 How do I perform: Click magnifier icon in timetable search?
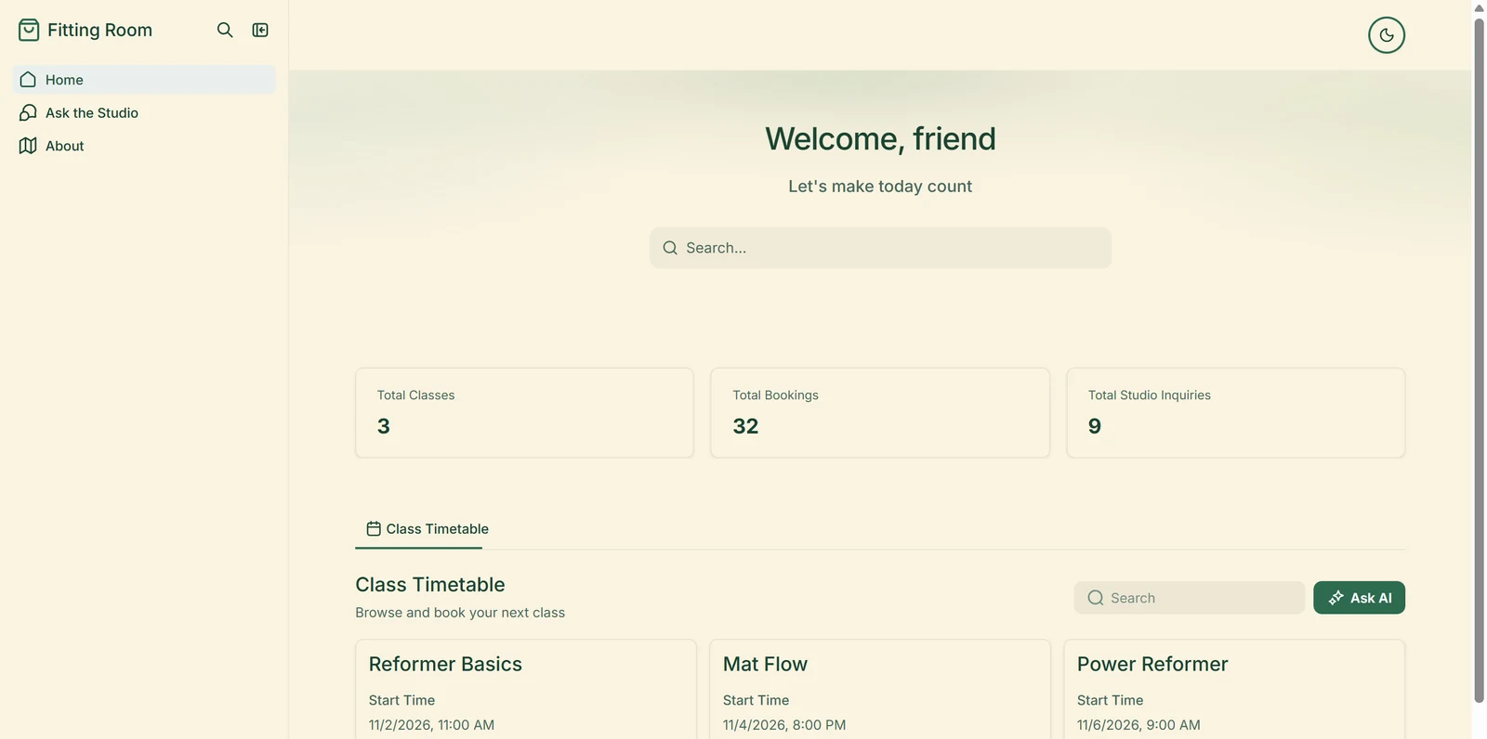point(1096,598)
